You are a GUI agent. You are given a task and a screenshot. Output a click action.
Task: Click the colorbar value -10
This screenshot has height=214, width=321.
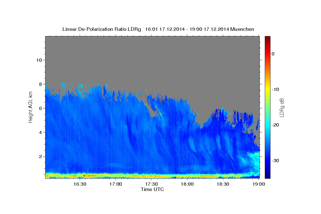click(275, 89)
